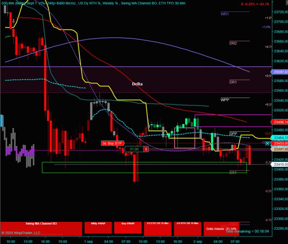Click the US RTH OR 15 Min panel
Image resolution: width=288 pixels, height=244 pixels.
[188, 229]
